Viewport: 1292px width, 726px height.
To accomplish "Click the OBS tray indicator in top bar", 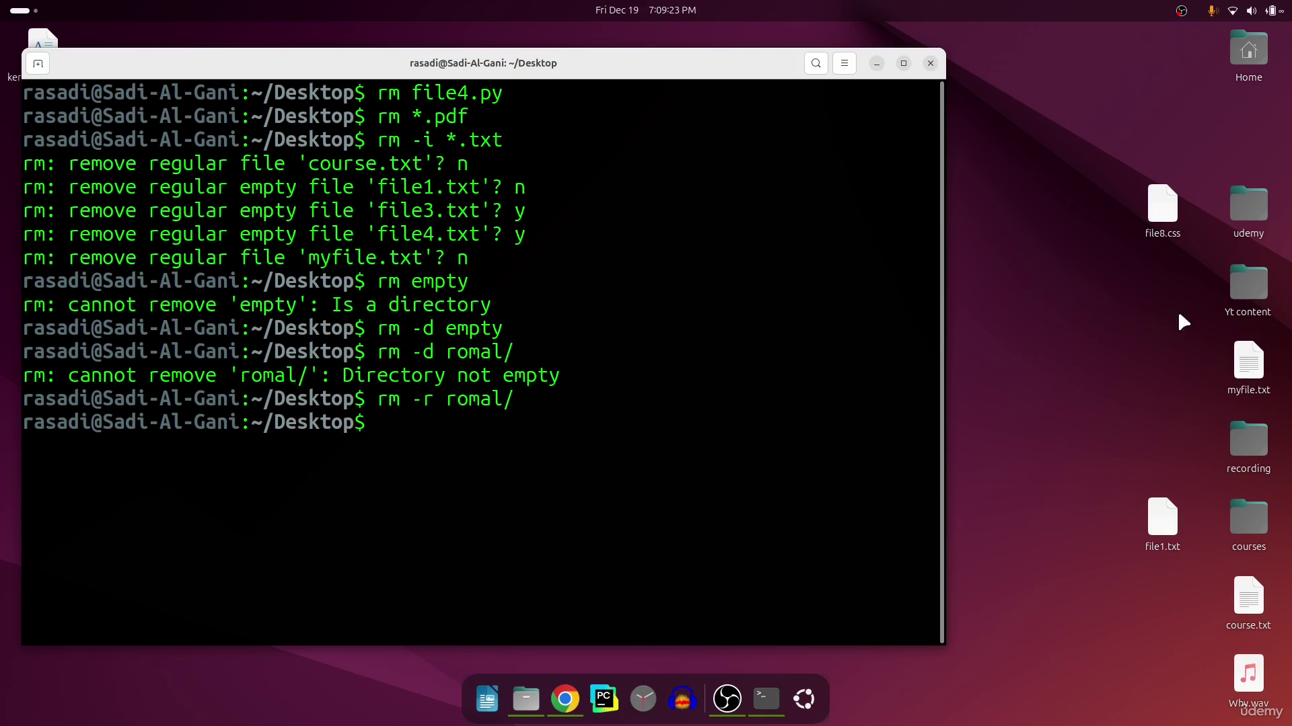I will [1182, 10].
